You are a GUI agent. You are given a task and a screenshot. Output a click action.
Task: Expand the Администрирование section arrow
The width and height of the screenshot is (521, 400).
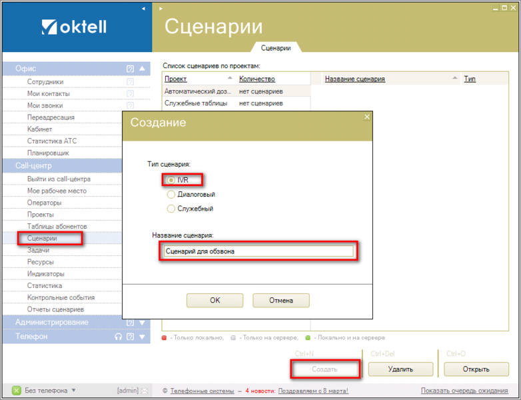pos(142,323)
